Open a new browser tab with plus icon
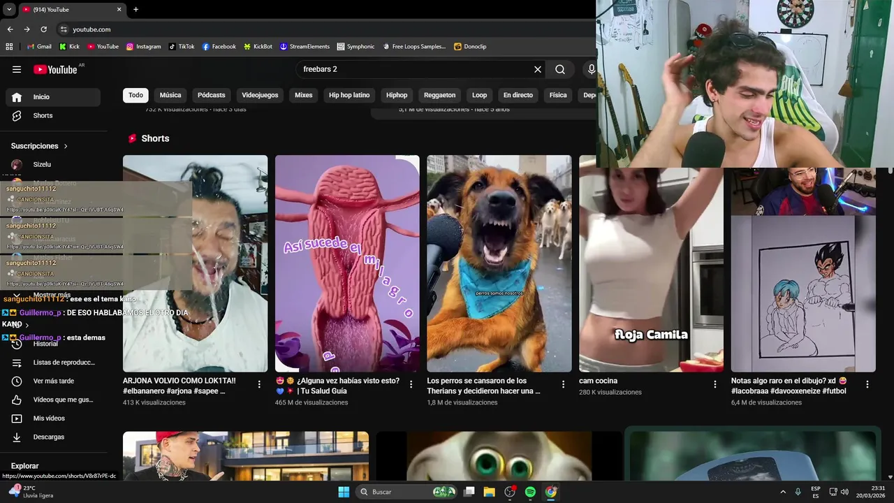 coord(135,9)
